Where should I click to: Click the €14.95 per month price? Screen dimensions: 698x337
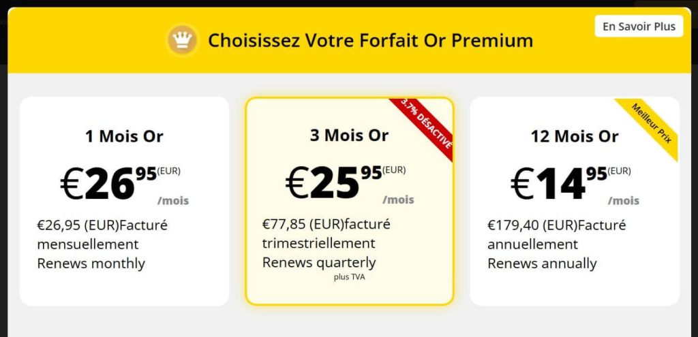pos(575,184)
